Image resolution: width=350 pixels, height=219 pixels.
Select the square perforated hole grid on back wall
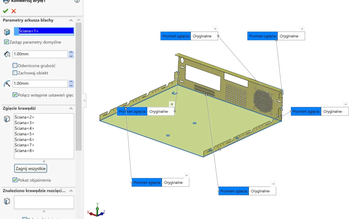pyautogui.click(x=236, y=95)
